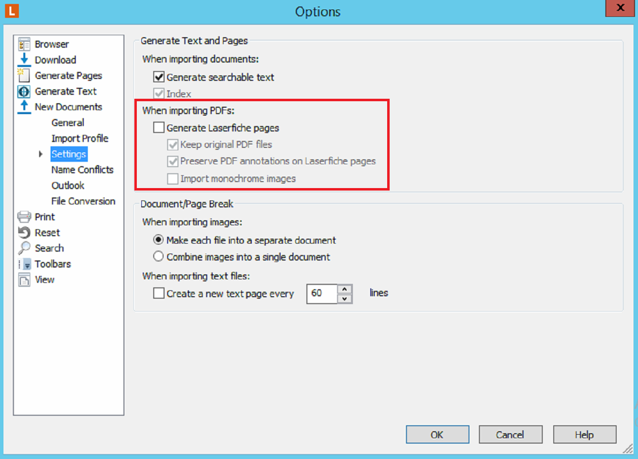Select Search in the options tree

(x=50, y=248)
